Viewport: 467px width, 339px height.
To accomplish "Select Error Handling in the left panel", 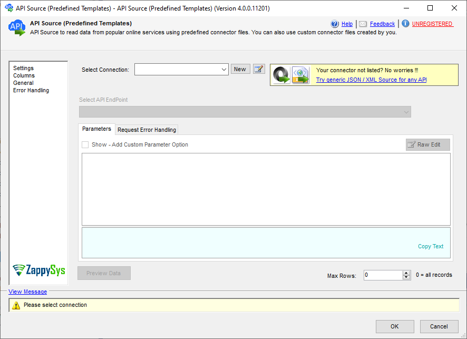I will 31,90.
